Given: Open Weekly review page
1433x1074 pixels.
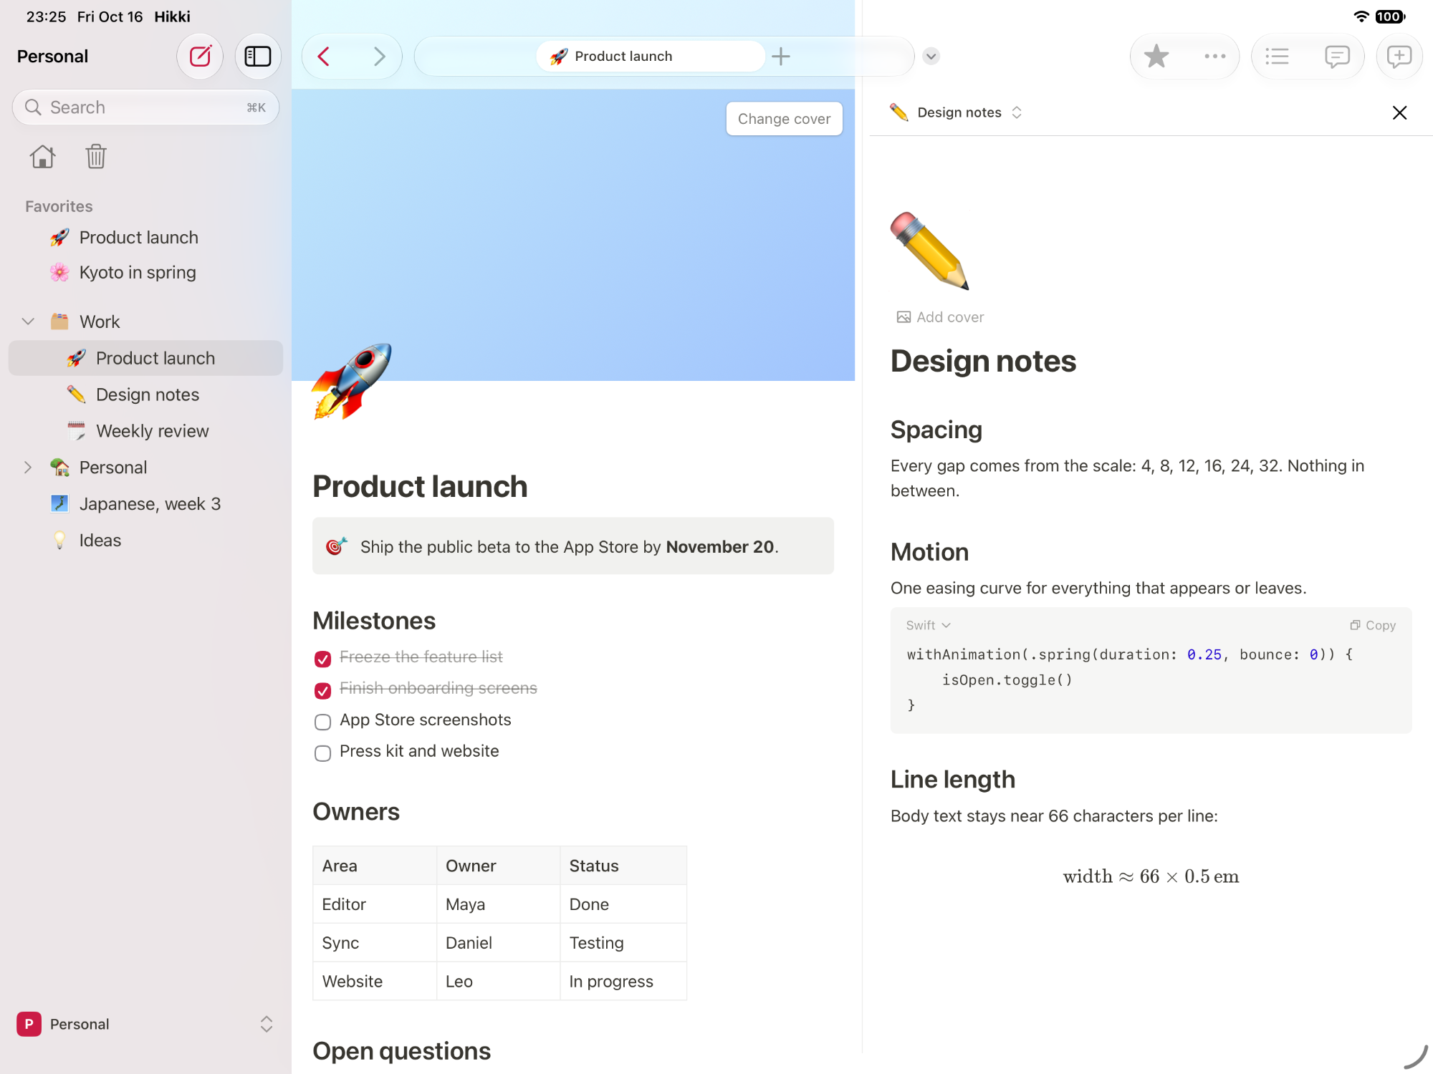Looking at the screenshot, I should [x=145, y=431].
